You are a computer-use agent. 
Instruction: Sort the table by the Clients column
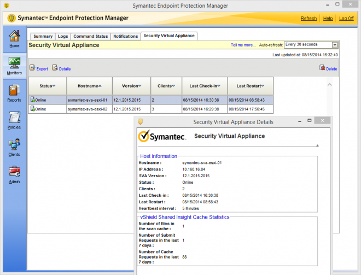[x=166, y=86]
